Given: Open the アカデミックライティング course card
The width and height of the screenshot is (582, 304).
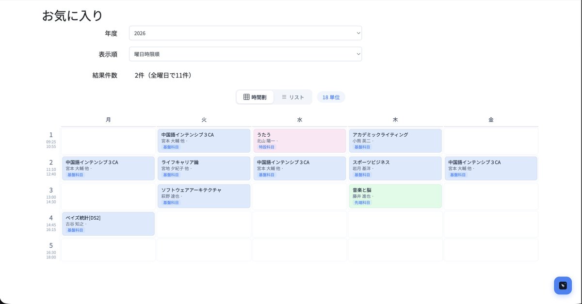Looking at the screenshot, I should [x=395, y=141].
